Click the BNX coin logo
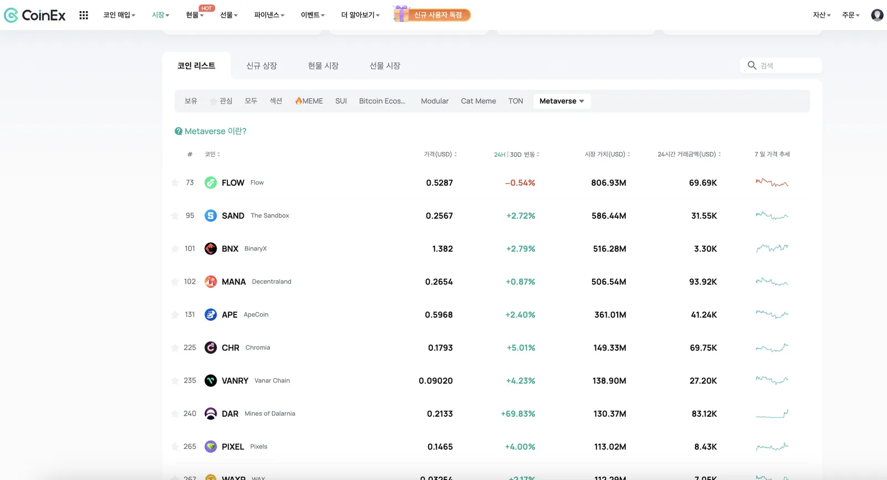This screenshot has width=887, height=480. [x=211, y=249]
